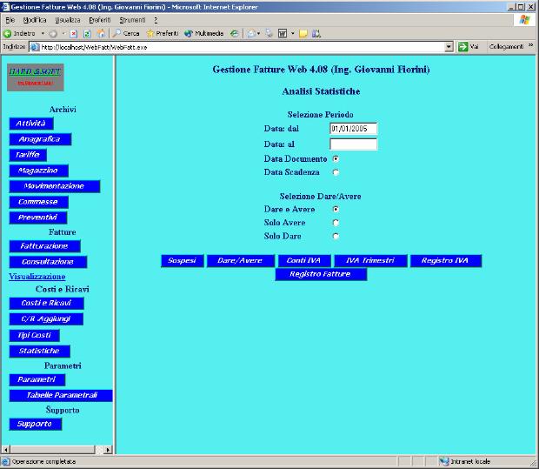539x469 pixels.
Task: Click the Dare/Avere button
Action: coord(240,260)
